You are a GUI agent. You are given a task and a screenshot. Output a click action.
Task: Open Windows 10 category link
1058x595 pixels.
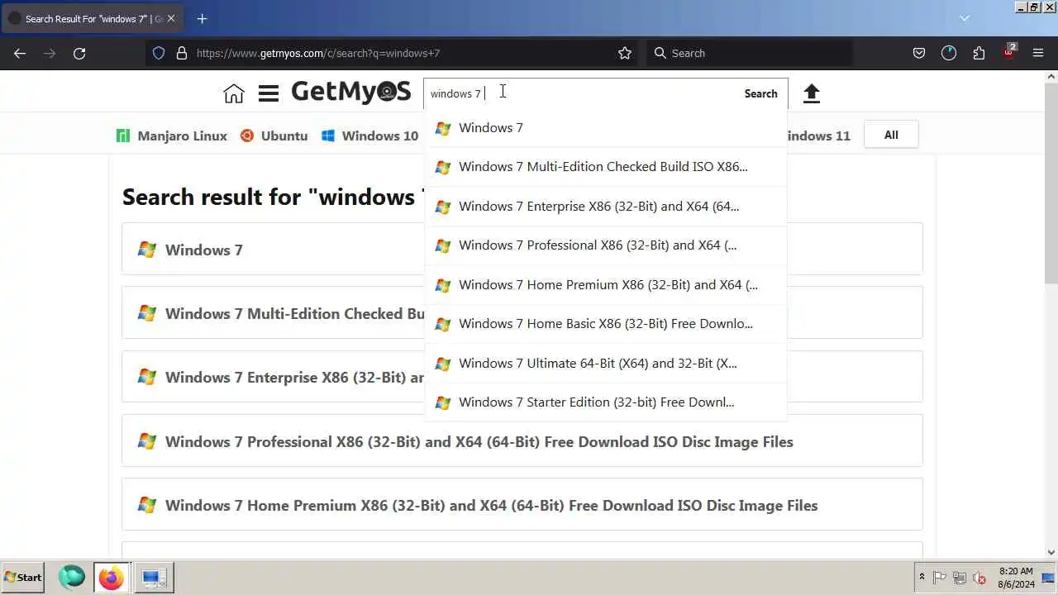pos(370,136)
